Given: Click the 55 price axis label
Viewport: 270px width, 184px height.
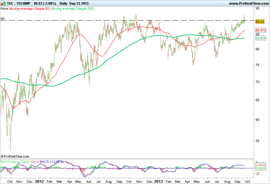Looking at the screenshot, I should (257, 141).
